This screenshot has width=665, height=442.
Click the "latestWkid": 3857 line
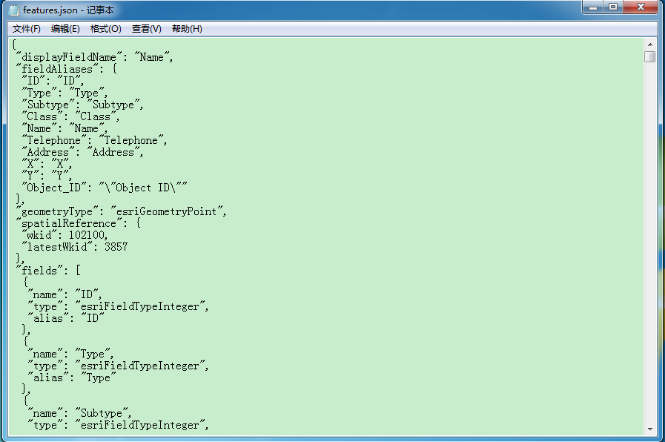[75, 247]
